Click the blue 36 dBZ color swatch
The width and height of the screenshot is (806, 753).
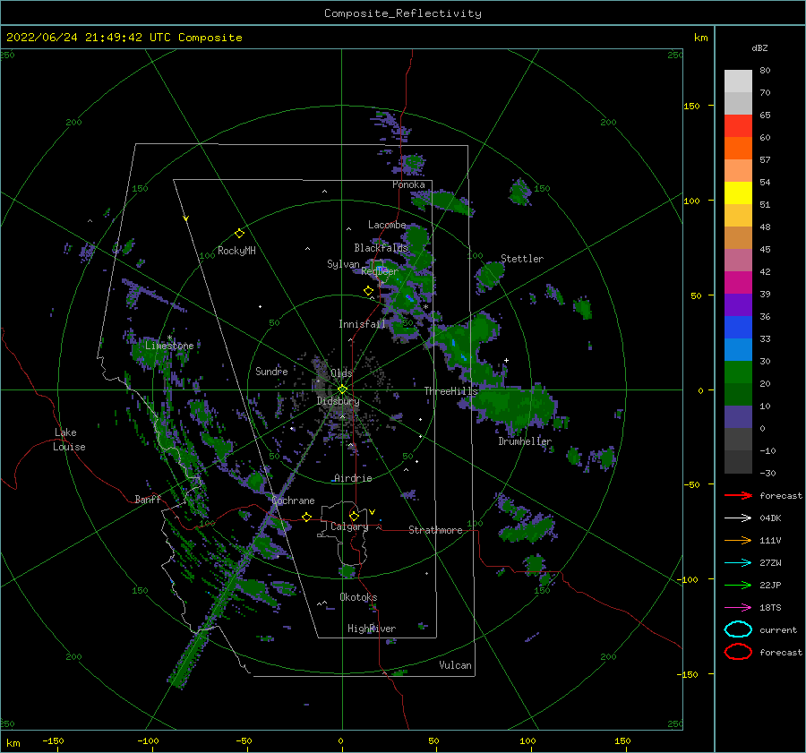pos(738,327)
